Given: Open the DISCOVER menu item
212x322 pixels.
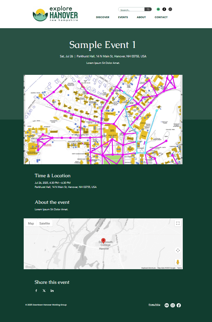Looking at the screenshot, I should 103,17.
